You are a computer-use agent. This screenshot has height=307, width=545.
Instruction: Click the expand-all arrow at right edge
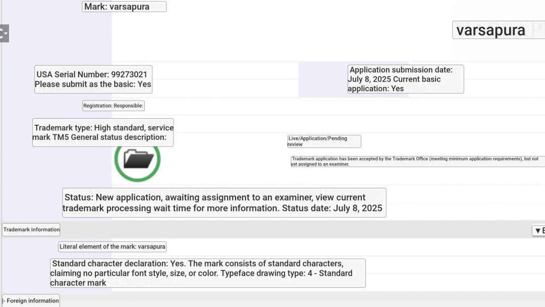point(538,231)
